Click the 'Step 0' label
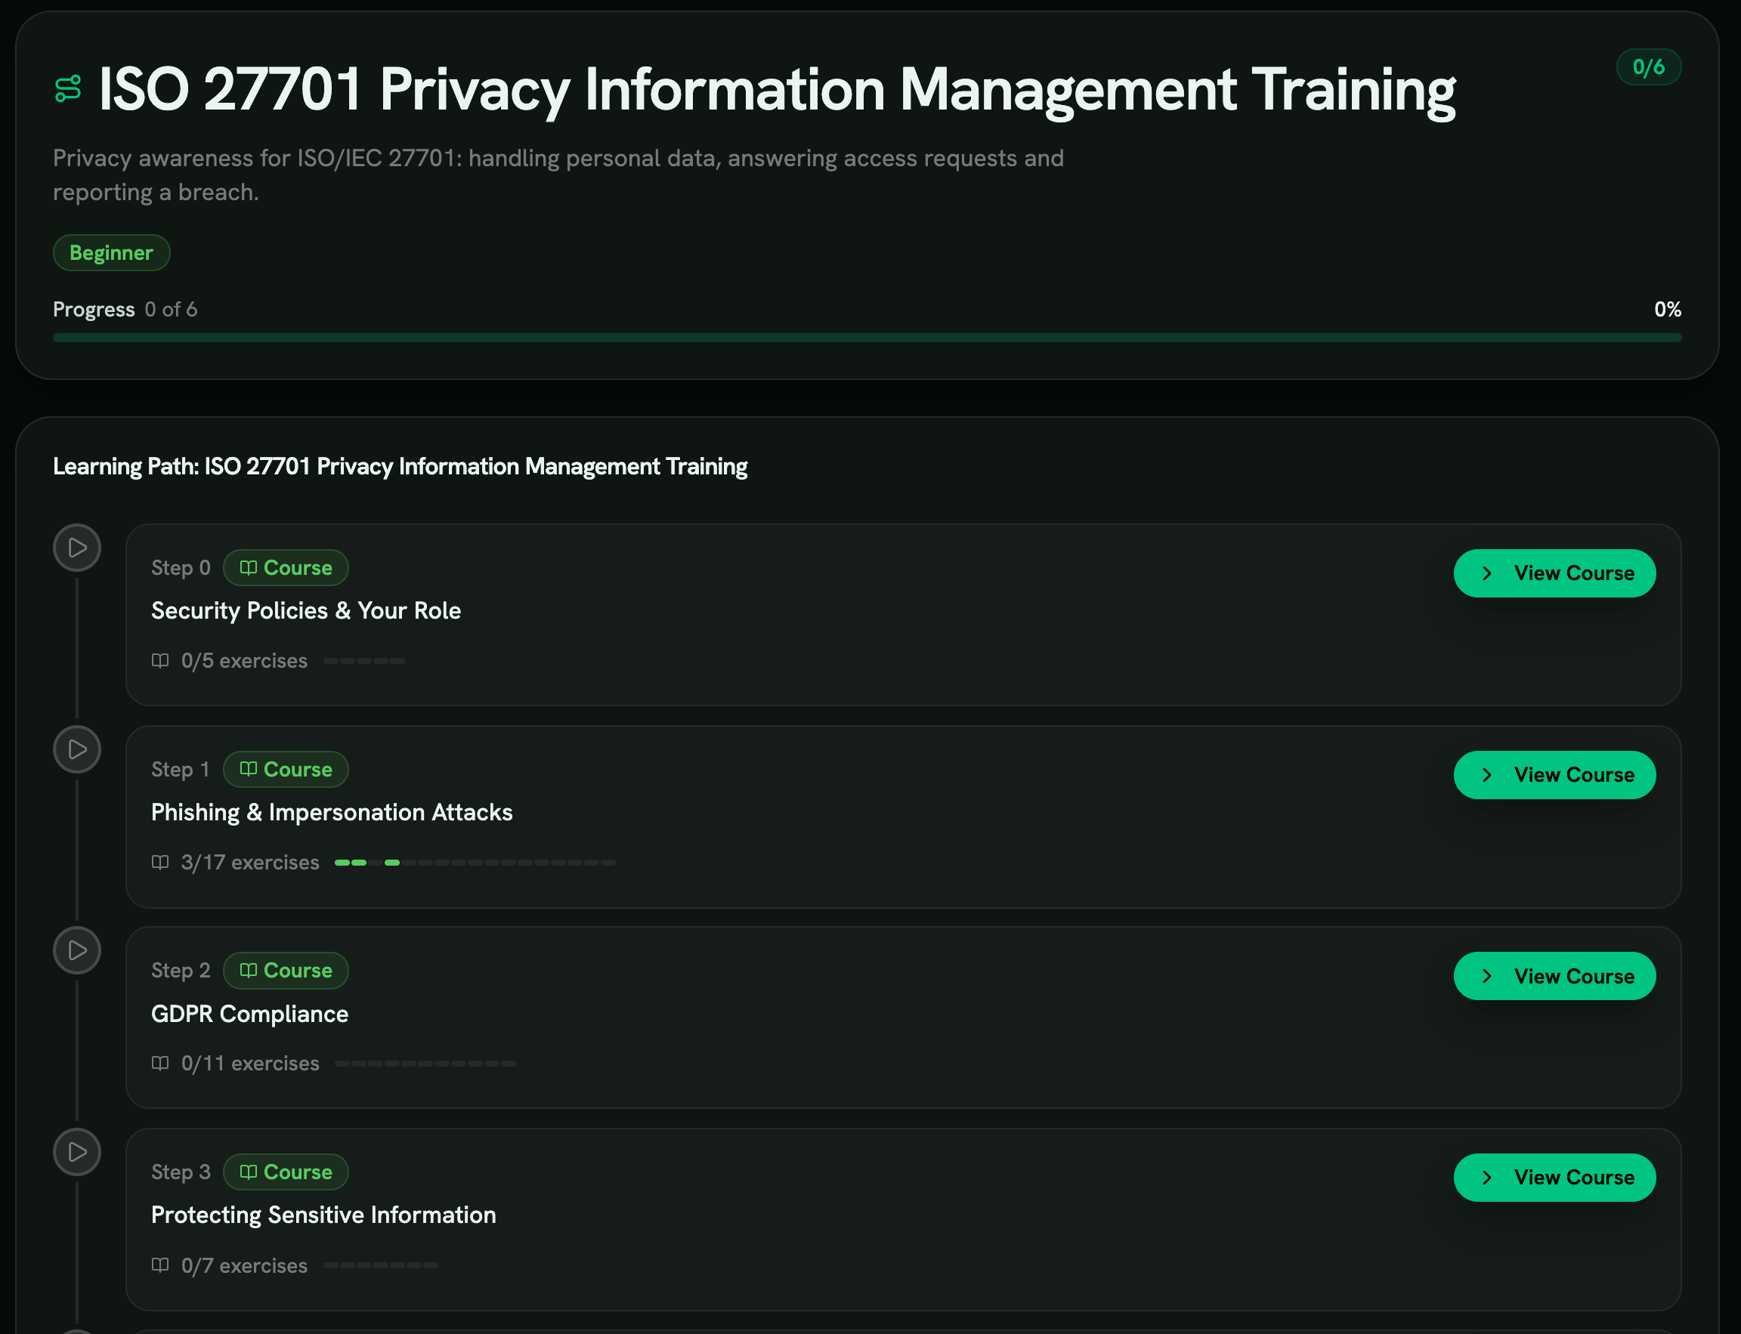 [181, 568]
